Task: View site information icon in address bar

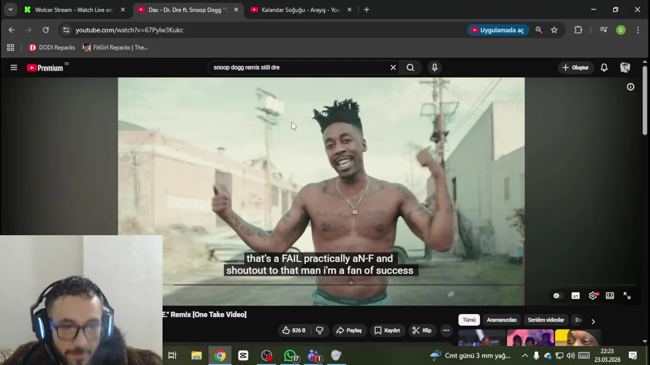Action: click(66, 30)
